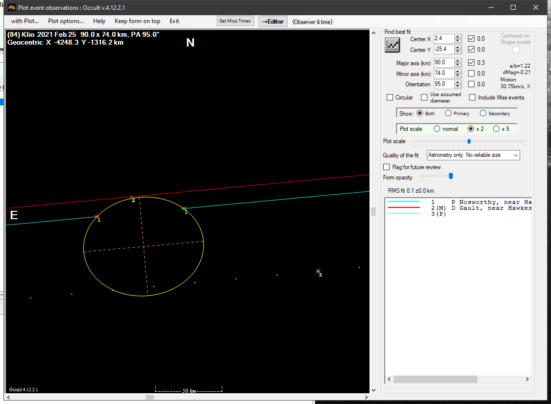Increase Center Y with up spinner arrow
The image size is (551, 404).
457,48
